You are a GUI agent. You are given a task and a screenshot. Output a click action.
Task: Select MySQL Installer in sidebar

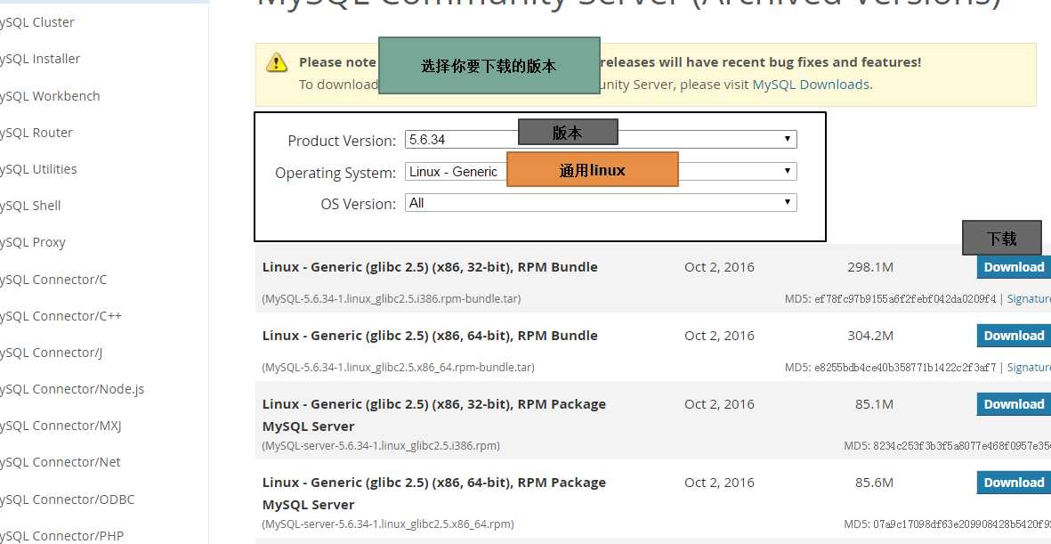click(40, 59)
